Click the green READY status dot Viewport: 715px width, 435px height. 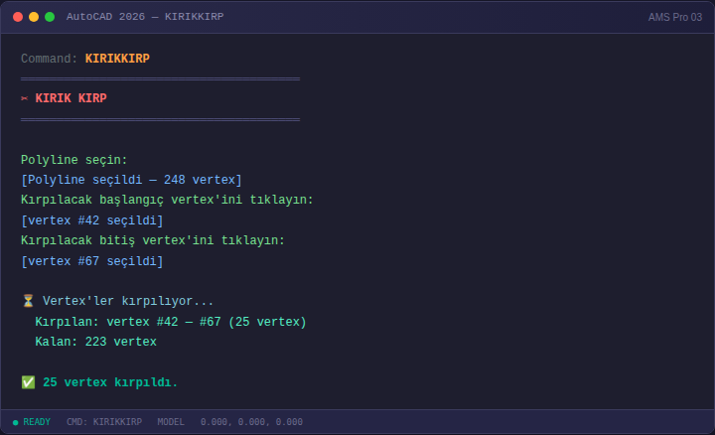(x=16, y=423)
